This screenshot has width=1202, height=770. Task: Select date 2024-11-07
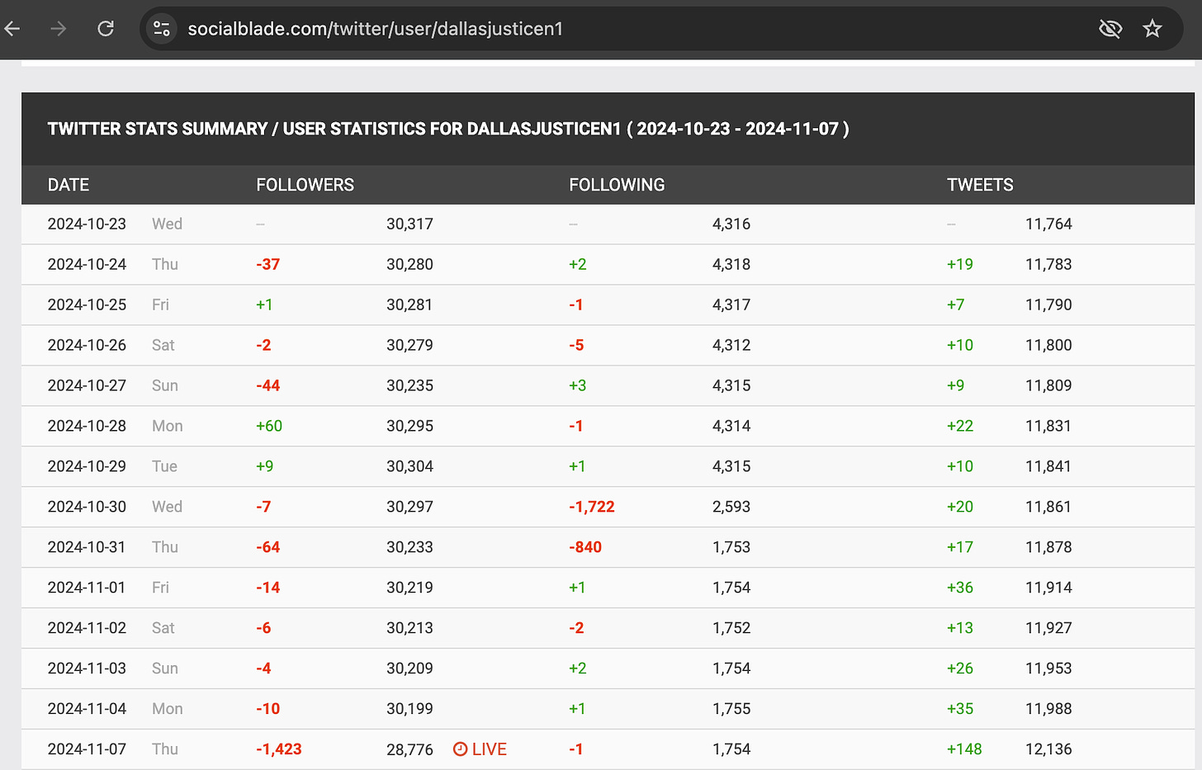(87, 750)
